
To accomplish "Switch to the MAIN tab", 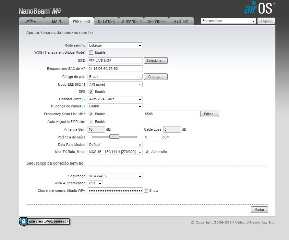I will [56, 21].
